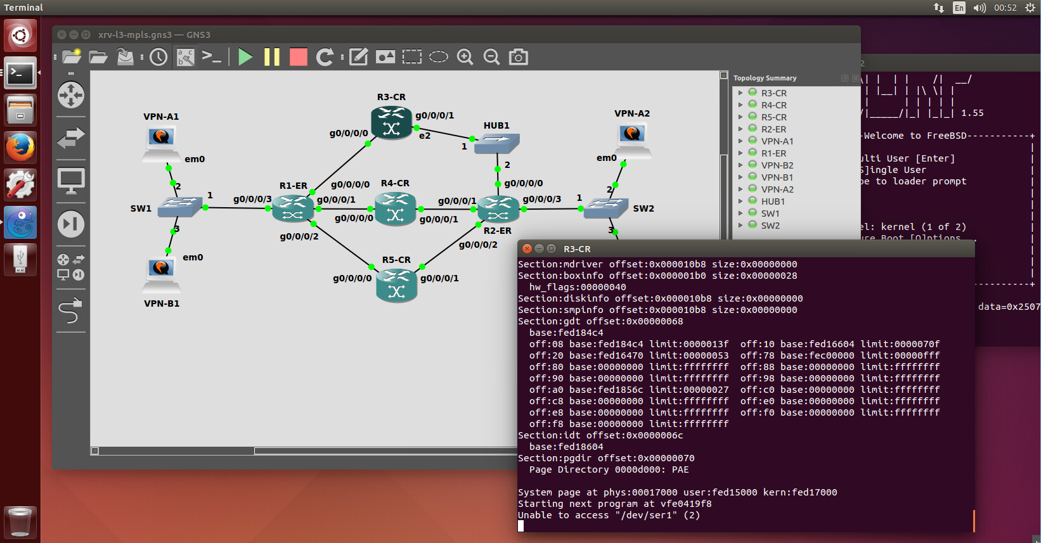Image resolution: width=1041 pixels, height=543 pixels.
Task: Open Ubuntu dash home launcher
Action: (20, 35)
